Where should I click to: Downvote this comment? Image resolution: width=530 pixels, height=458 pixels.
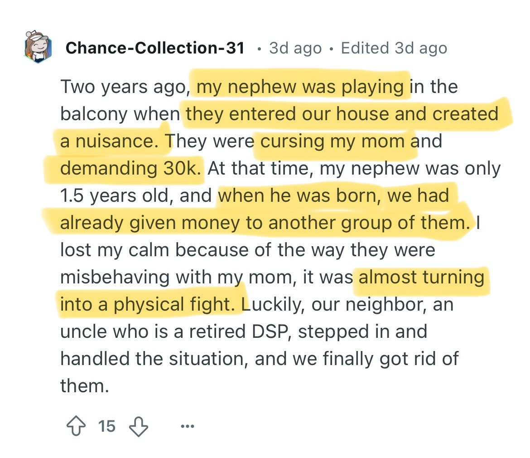[138, 426]
